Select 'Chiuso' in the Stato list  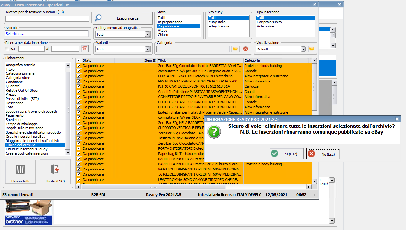point(179,35)
